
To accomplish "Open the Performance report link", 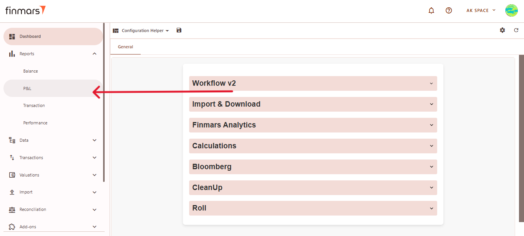I will (x=35, y=123).
